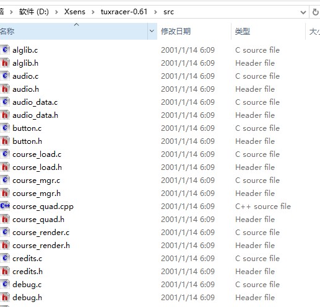
Task: Go to 软件 (D:) in the breadcrumb
Action: click(34, 12)
